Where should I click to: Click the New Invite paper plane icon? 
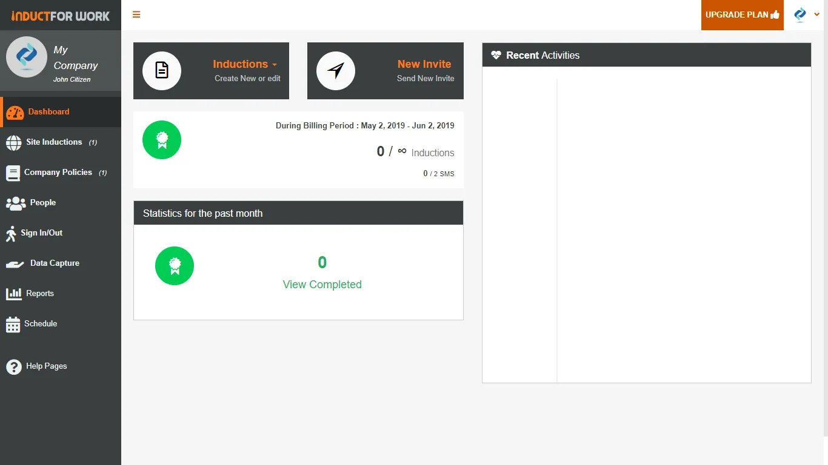tap(336, 71)
